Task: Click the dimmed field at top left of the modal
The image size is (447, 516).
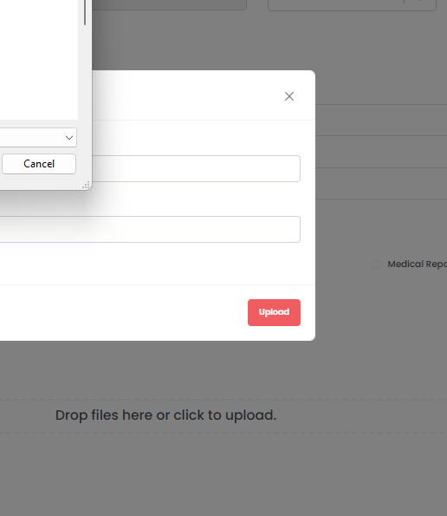Action: [169, 4]
